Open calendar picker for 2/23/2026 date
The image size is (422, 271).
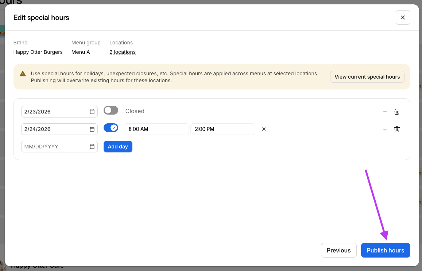92,112
